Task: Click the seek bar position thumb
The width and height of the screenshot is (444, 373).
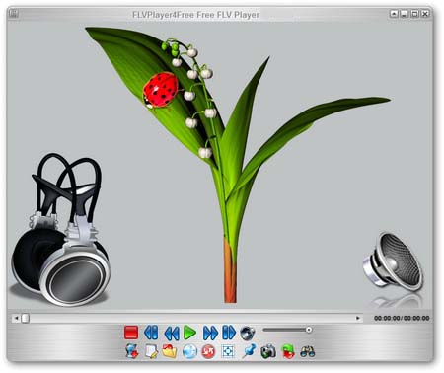Action: pos(26,318)
